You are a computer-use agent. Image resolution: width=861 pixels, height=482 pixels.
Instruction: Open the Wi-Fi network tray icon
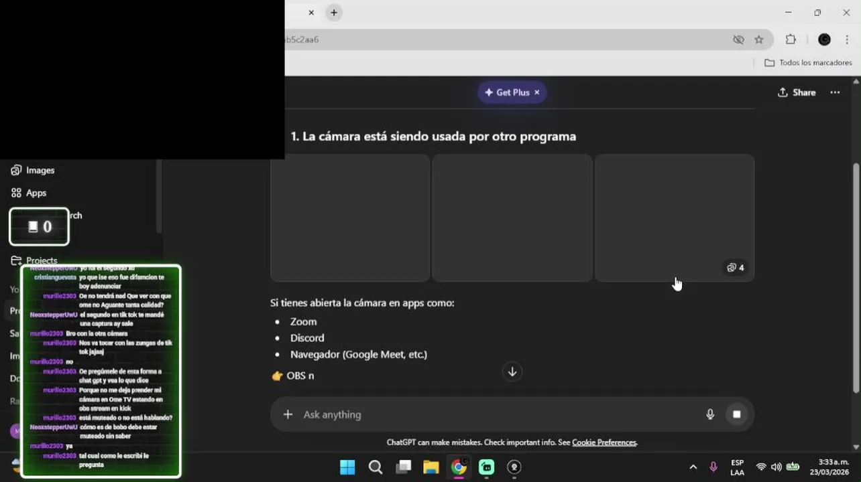click(x=761, y=467)
